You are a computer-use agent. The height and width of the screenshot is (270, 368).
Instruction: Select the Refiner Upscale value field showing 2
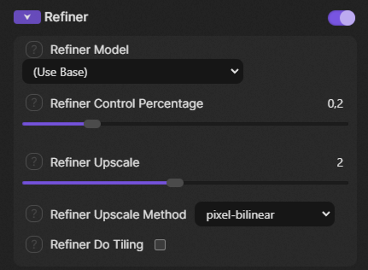click(339, 162)
